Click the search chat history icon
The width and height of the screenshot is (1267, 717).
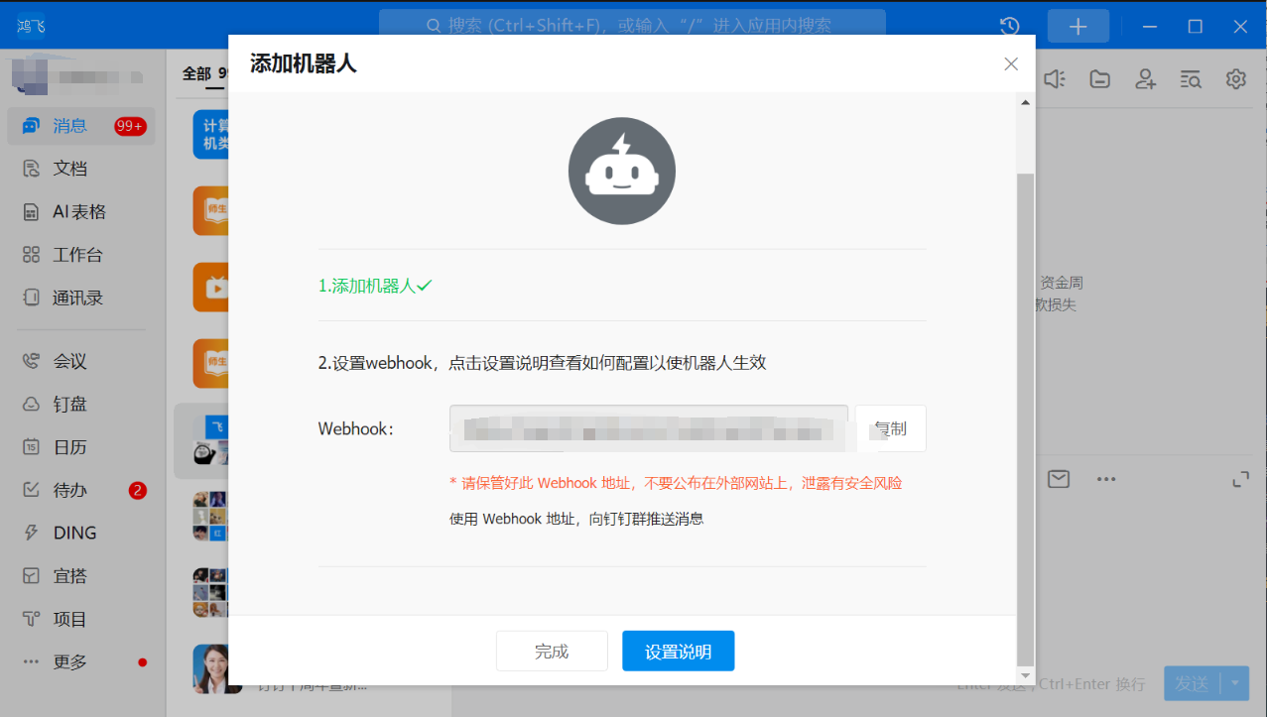click(x=1191, y=79)
